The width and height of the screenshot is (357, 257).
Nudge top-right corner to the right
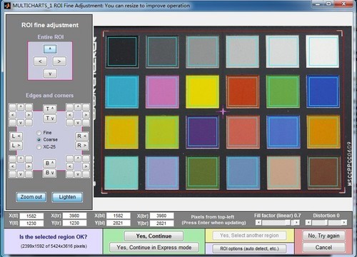[86, 115]
